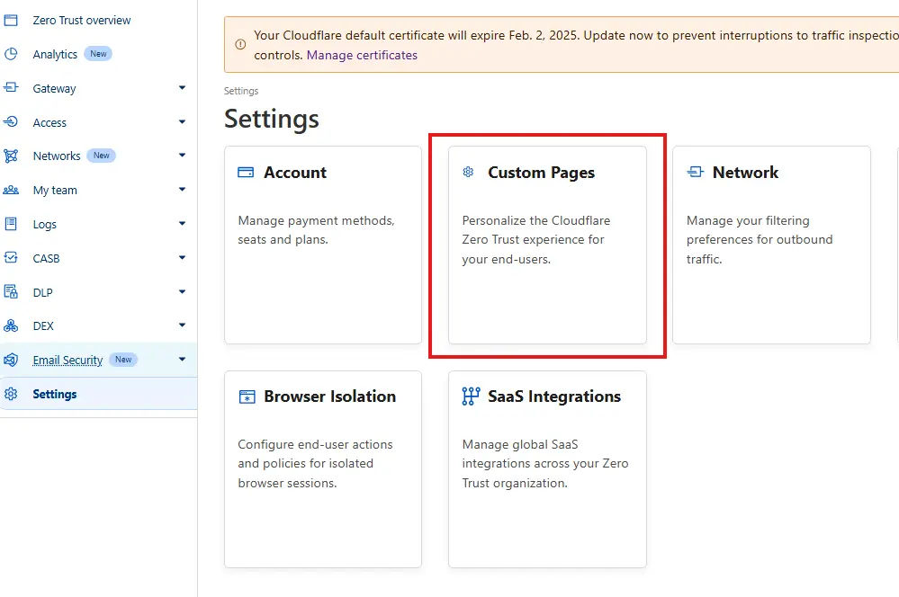Click the DEX sidebar icon
This screenshot has width=899, height=597.
pyautogui.click(x=11, y=325)
